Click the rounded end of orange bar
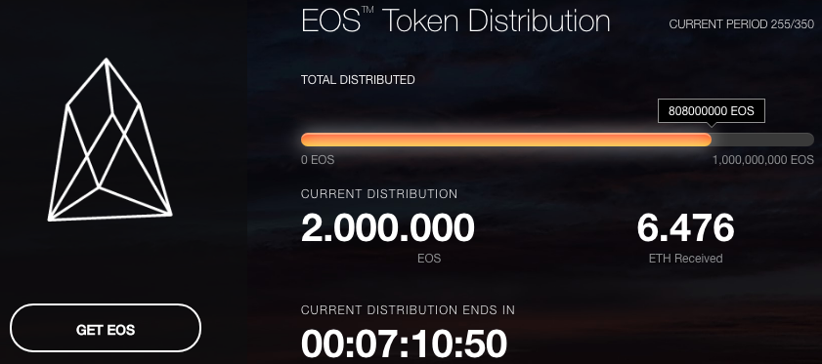 [708, 140]
